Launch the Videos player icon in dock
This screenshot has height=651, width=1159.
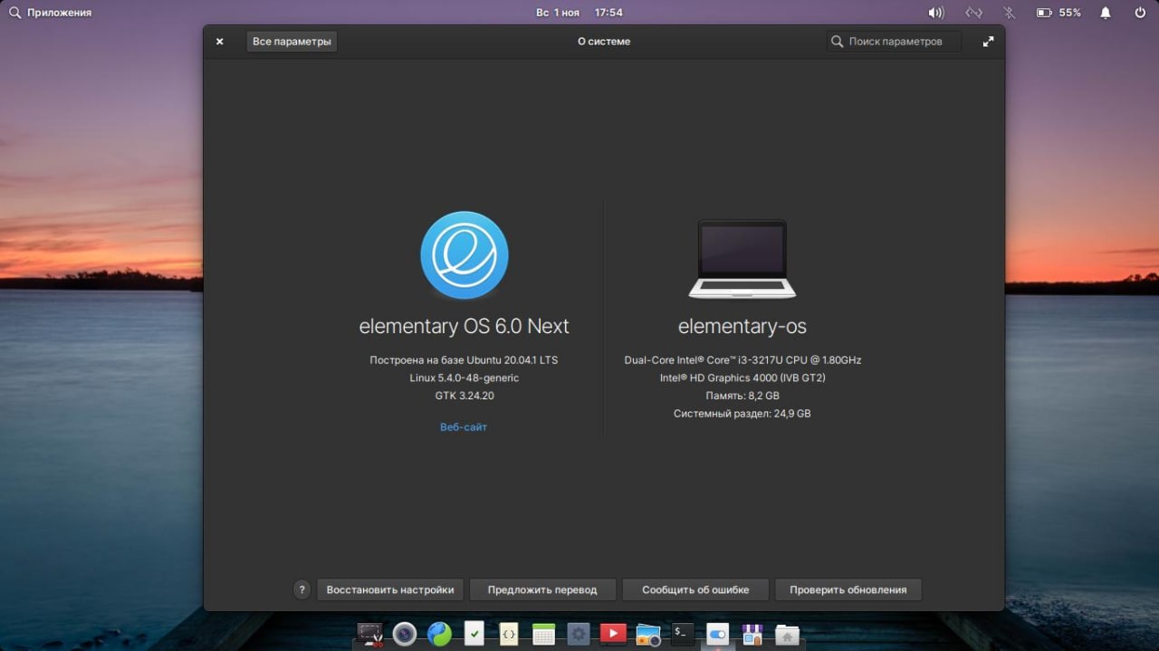[x=613, y=634]
